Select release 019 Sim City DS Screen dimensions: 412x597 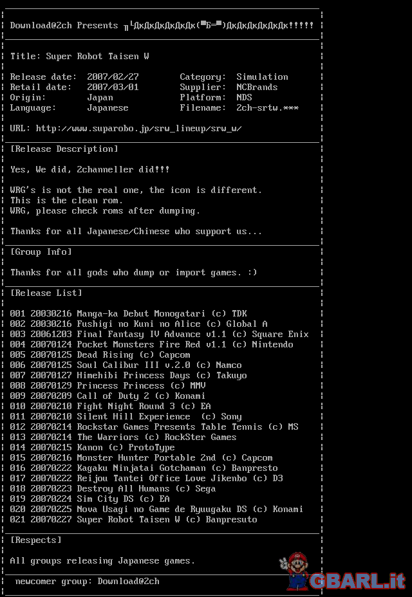[90, 499]
